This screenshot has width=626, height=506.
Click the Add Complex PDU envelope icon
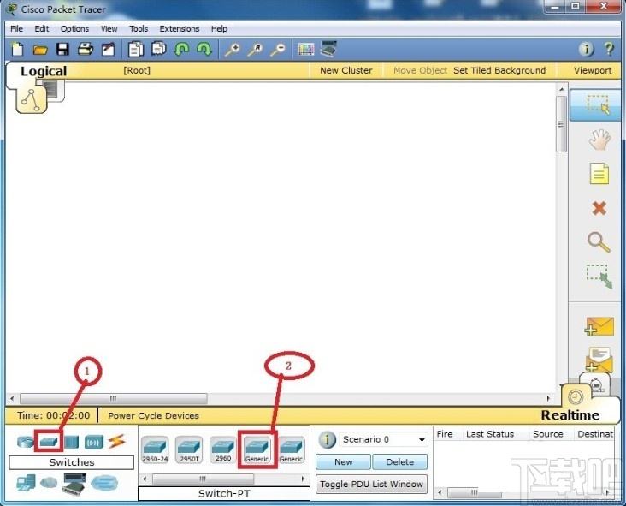599,360
